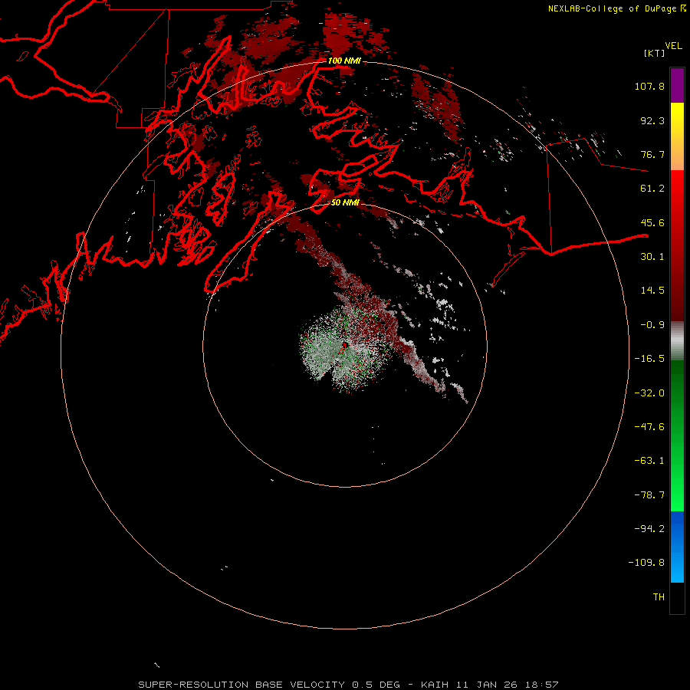
Task: Click the -78.7 velocity scale value
Action: click(x=649, y=495)
